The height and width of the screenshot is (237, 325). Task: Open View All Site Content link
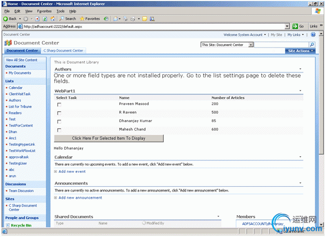(22, 60)
